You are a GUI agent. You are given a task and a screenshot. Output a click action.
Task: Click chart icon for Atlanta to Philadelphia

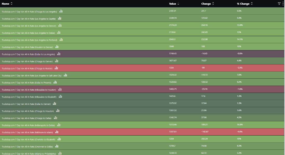[x=60, y=153]
